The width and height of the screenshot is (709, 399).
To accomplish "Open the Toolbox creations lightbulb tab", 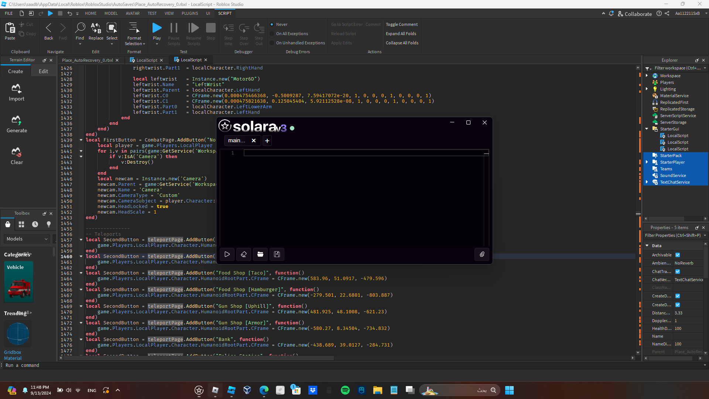I will point(49,224).
